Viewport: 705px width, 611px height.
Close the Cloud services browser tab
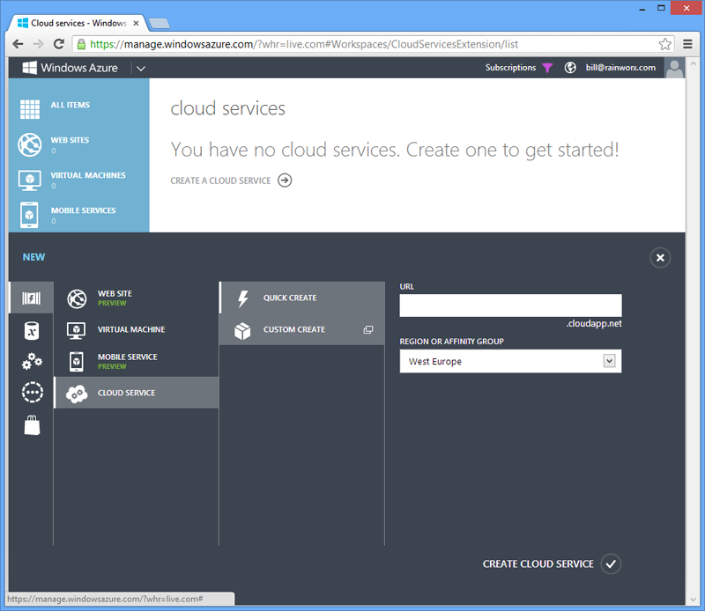click(136, 23)
